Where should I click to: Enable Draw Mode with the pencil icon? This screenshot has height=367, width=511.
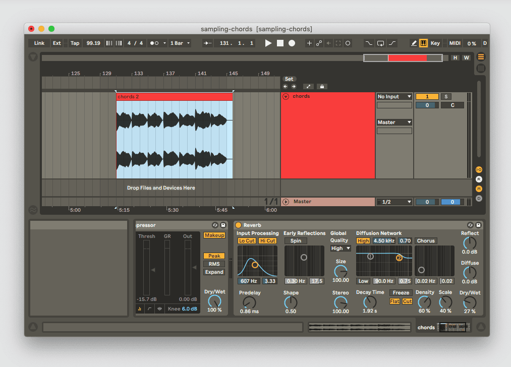[413, 43]
